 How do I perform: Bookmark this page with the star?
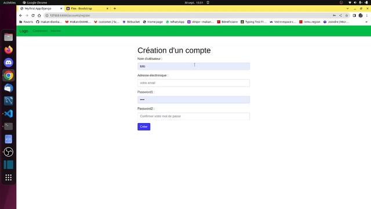point(347,16)
